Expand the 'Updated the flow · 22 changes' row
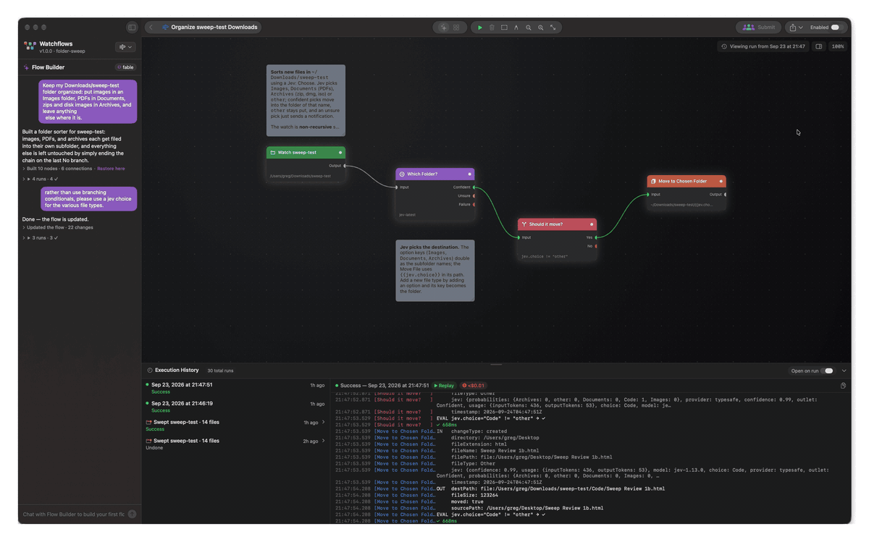 58,227
